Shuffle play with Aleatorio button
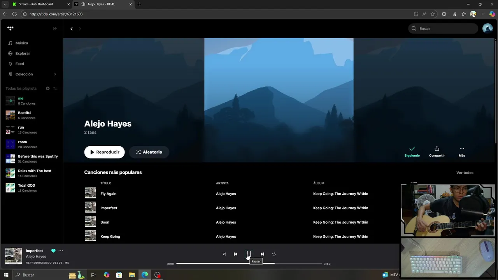This screenshot has height=280, width=498. tap(149, 152)
